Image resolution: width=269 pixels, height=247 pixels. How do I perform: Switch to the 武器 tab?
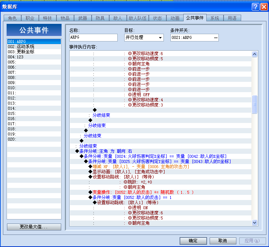[x=83, y=18]
